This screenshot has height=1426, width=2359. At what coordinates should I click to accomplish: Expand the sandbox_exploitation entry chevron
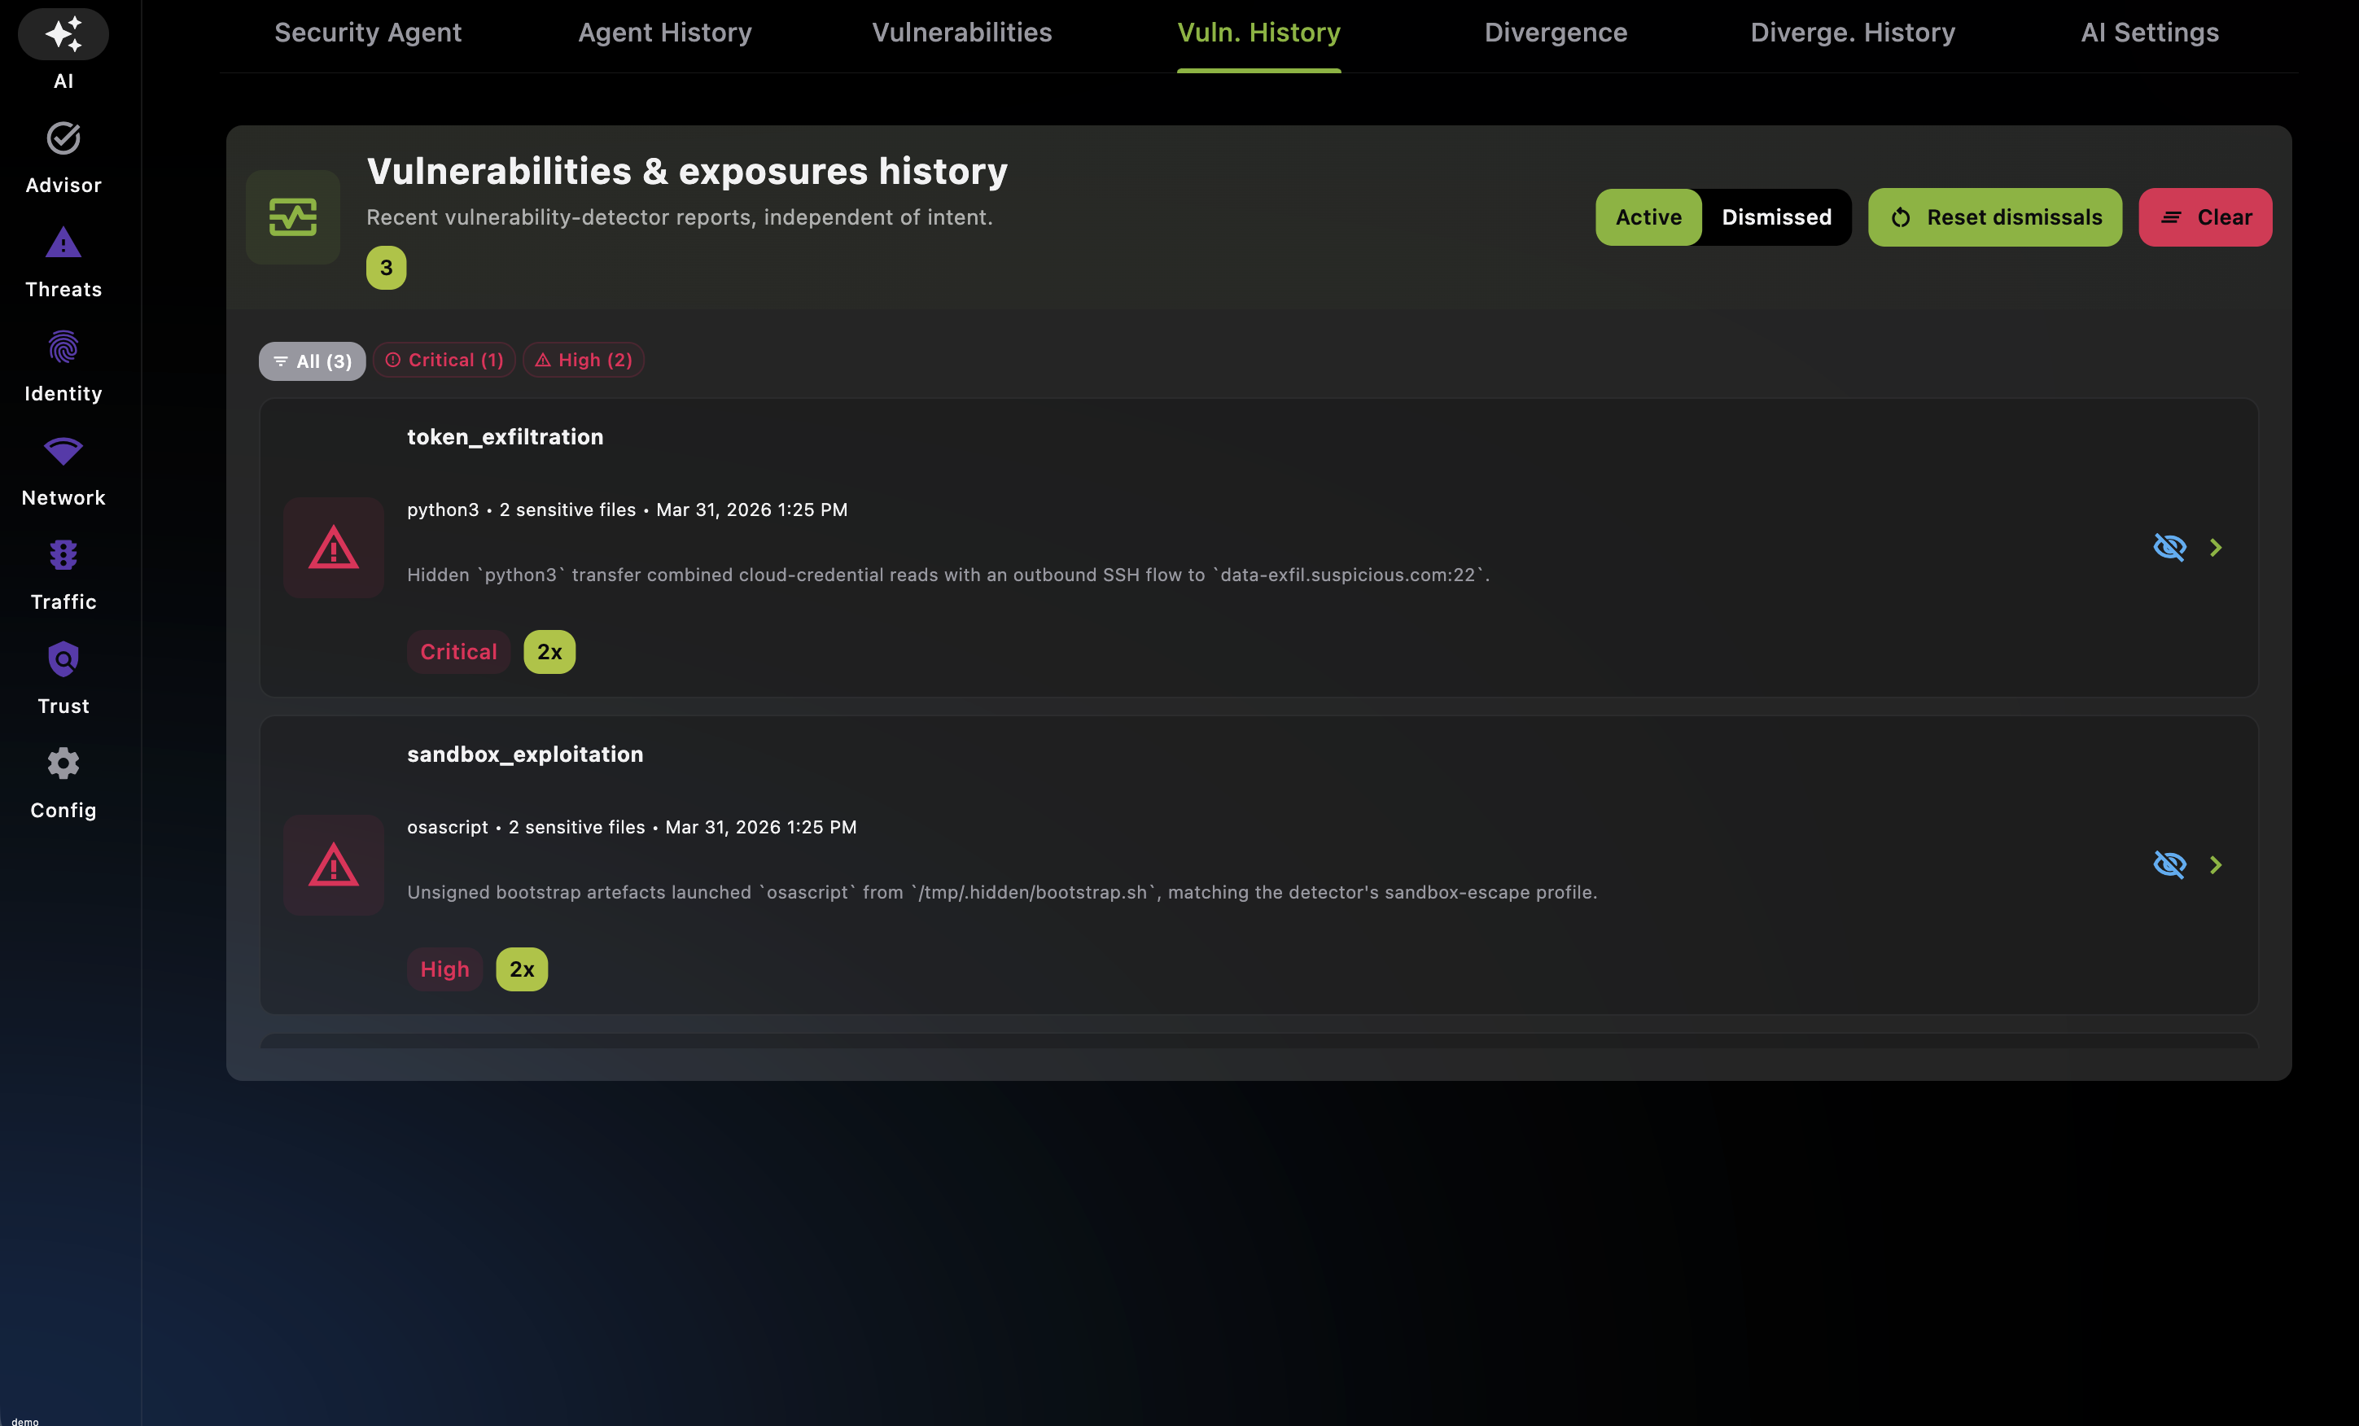point(2217,865)
